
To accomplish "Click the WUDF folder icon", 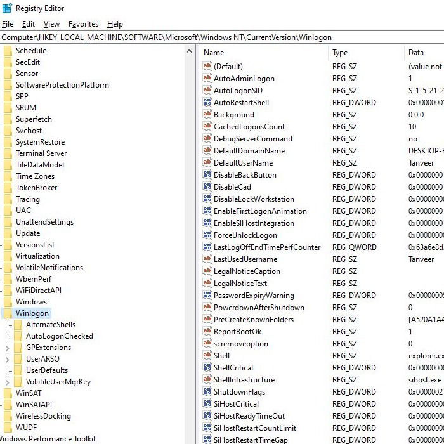I will coord(8,428).
